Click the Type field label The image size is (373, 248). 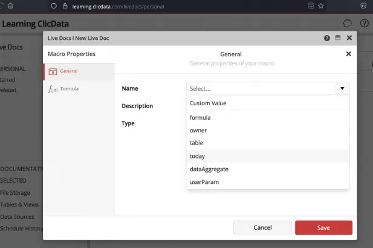[x=128, y=123]
